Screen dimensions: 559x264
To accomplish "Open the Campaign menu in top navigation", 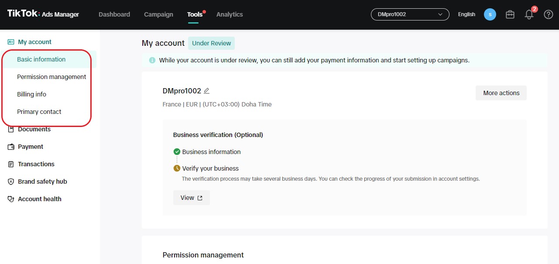I will (158, 14).
